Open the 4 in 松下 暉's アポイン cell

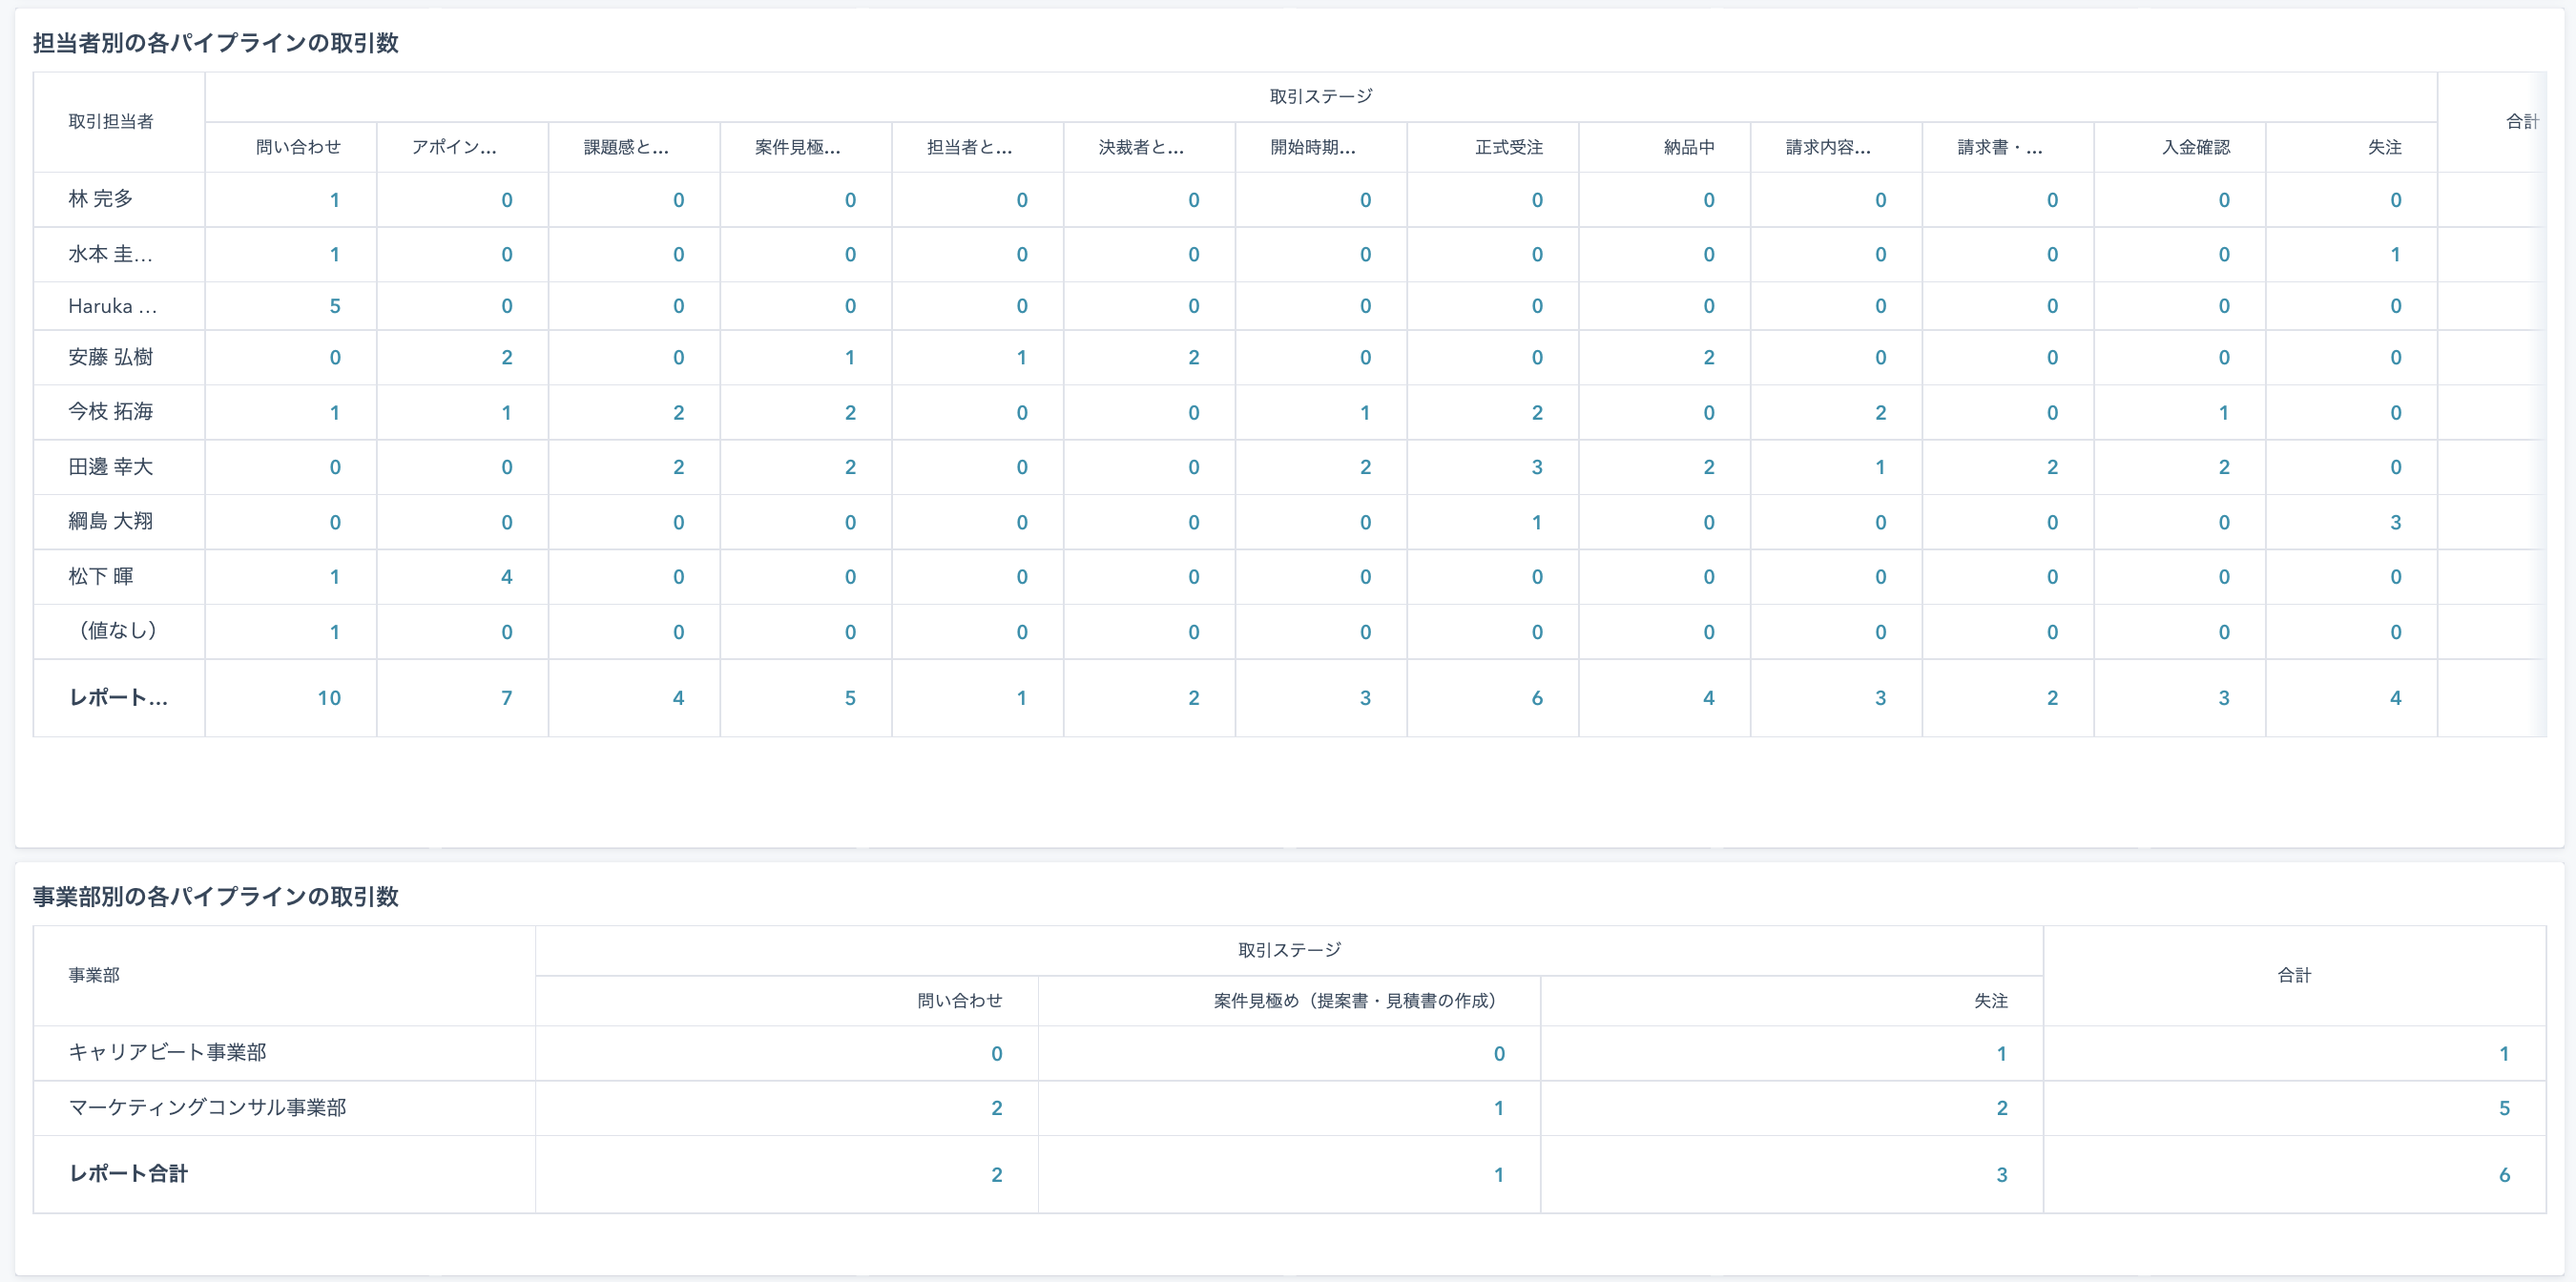[x=507, y=577]
